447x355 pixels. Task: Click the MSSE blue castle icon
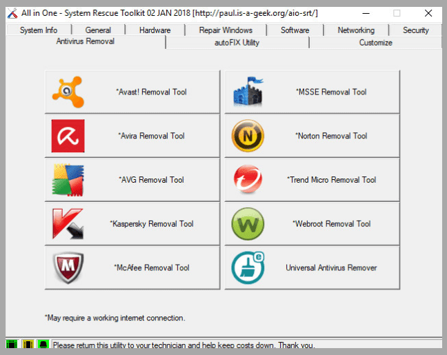[x=248, y=92]
